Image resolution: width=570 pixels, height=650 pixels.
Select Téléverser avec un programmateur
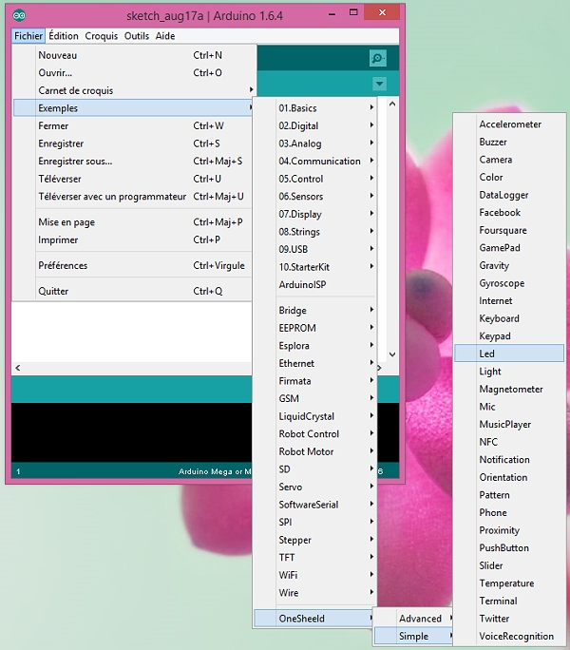pyautogui.click(x=133, y=197)
